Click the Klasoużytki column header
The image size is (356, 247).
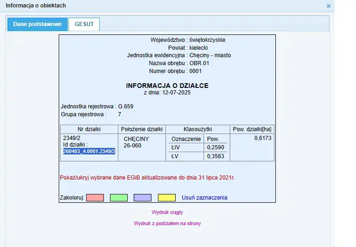point(198,129)
